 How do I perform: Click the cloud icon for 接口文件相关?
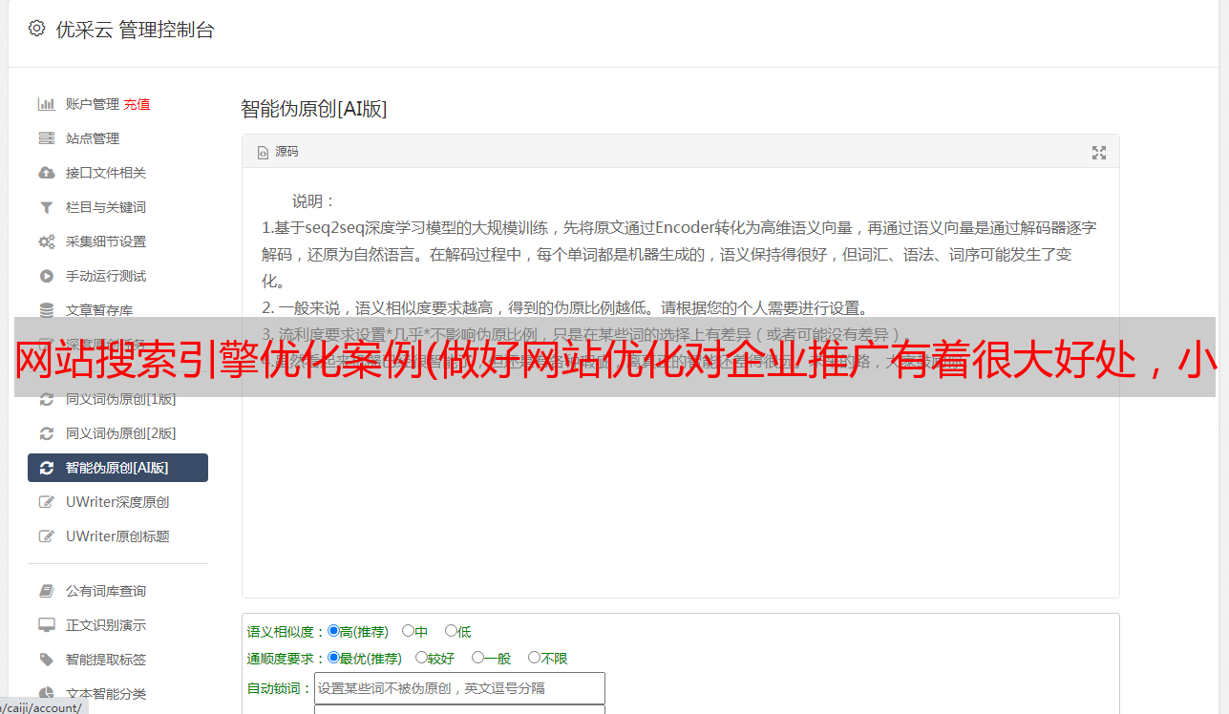(46, 173)
